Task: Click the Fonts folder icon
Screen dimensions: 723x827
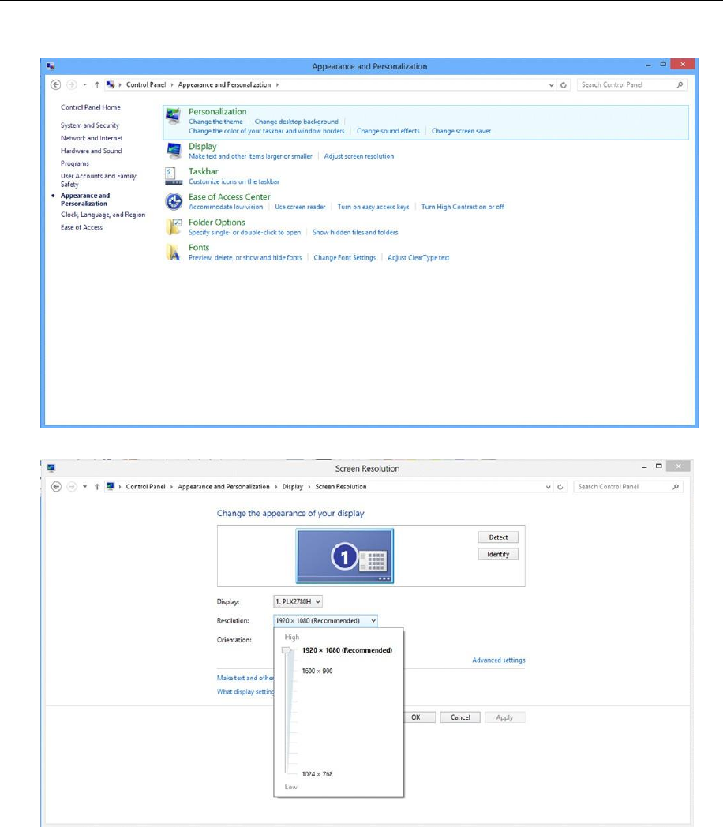Action: pos(174,252)
